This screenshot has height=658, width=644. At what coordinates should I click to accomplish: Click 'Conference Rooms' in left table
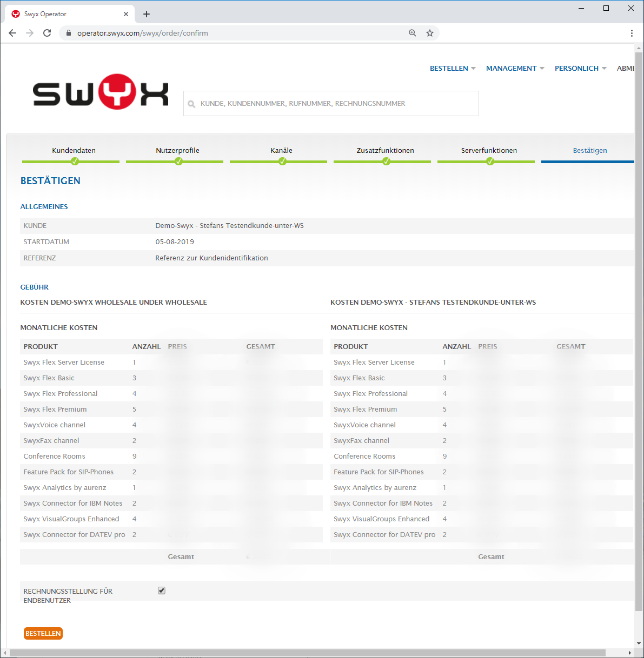coord(54,456)
